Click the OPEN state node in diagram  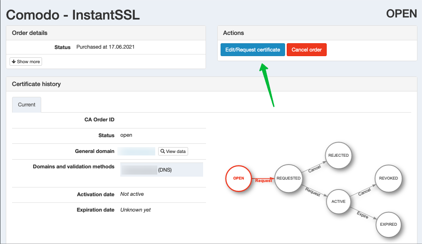pyautogui.click(x=238, y=178)
